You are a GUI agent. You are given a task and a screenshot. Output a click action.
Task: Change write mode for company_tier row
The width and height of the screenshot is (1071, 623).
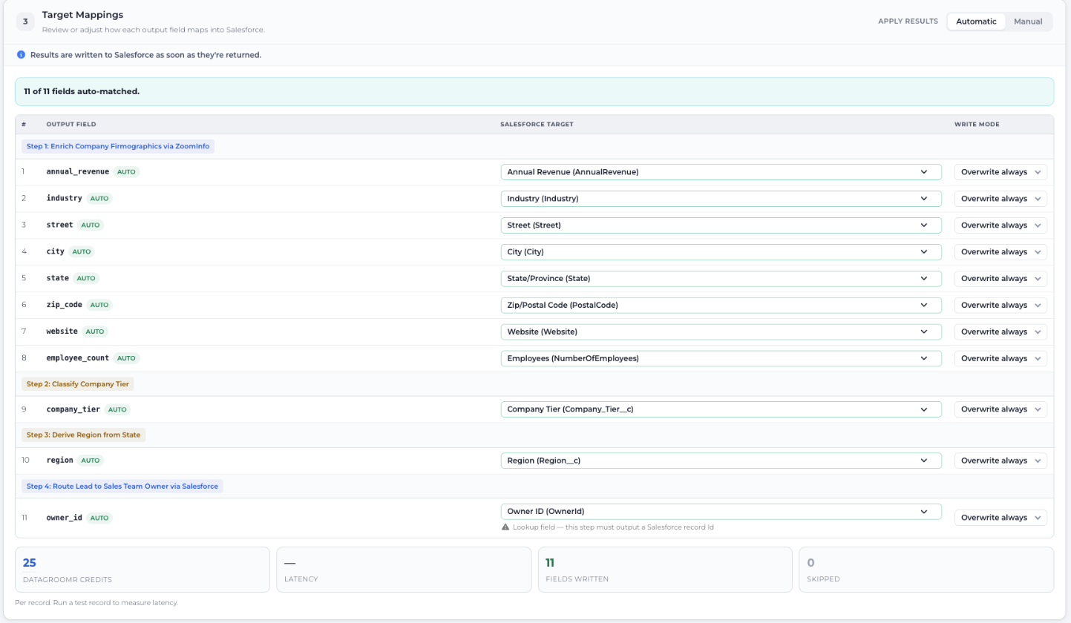pos(1000,409)
